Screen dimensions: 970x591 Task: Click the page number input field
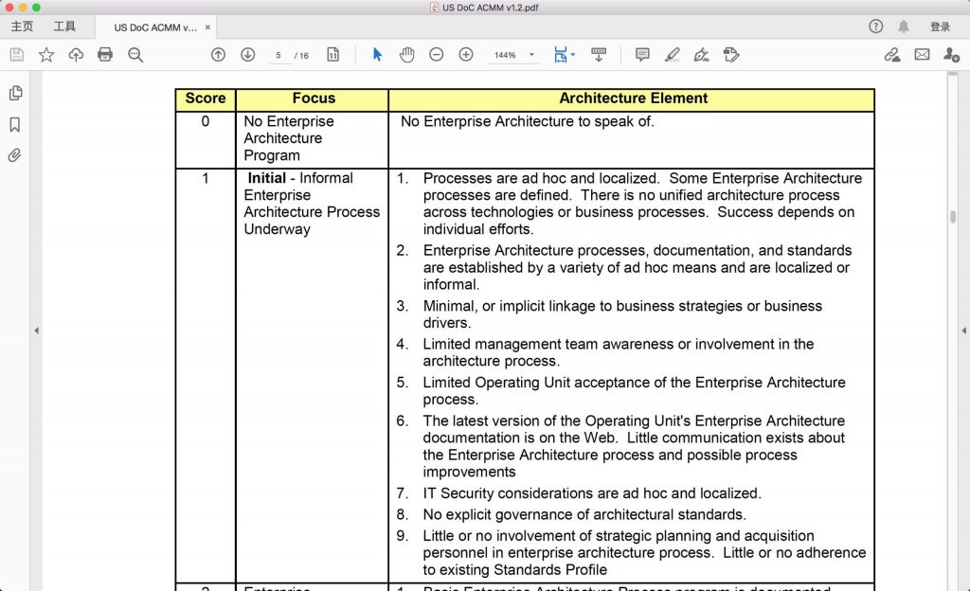278,55
